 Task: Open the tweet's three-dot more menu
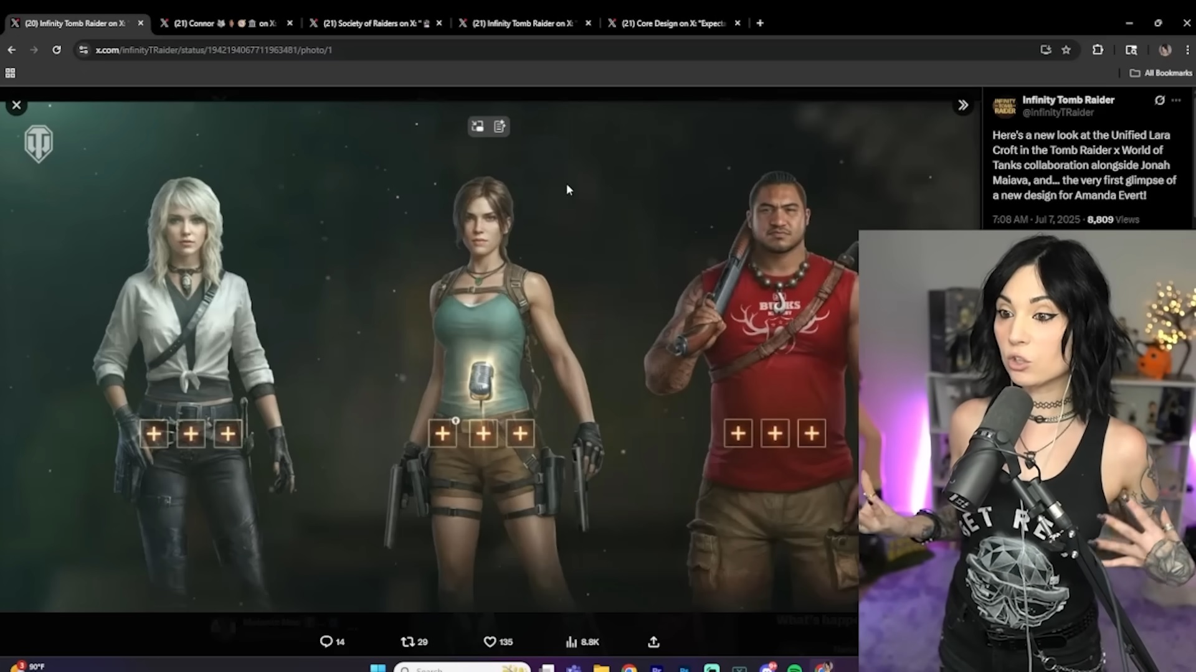pos(1176,100)
